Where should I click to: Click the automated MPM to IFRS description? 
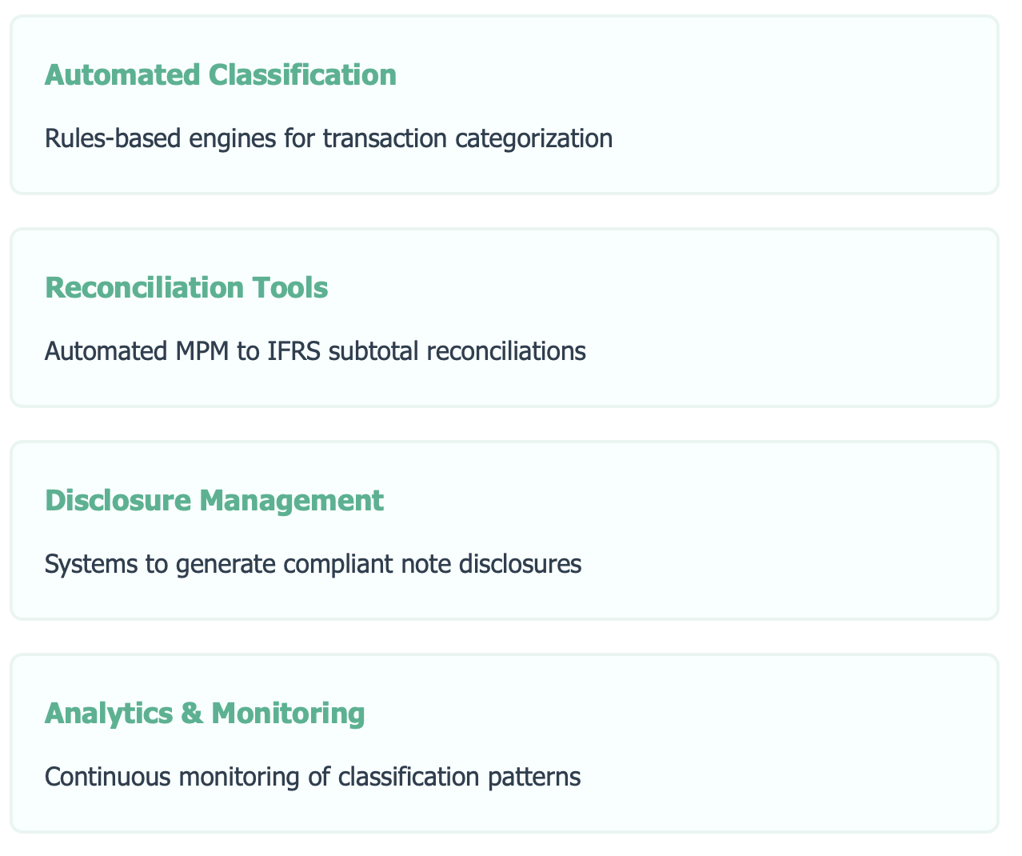click(x=315, y=351)
